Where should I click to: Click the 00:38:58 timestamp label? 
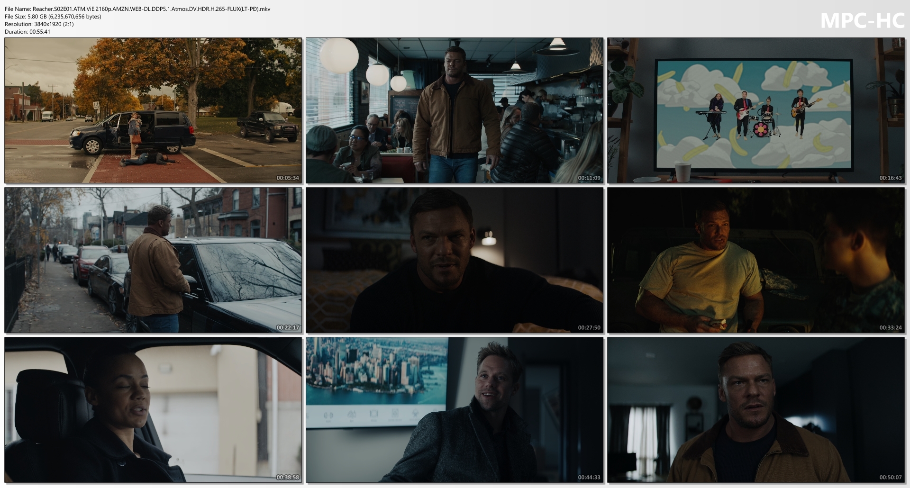288,478
